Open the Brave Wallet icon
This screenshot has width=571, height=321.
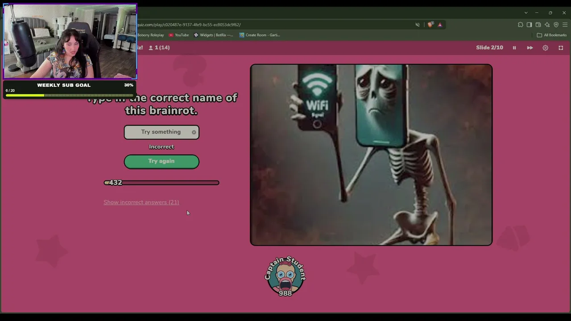538,25
